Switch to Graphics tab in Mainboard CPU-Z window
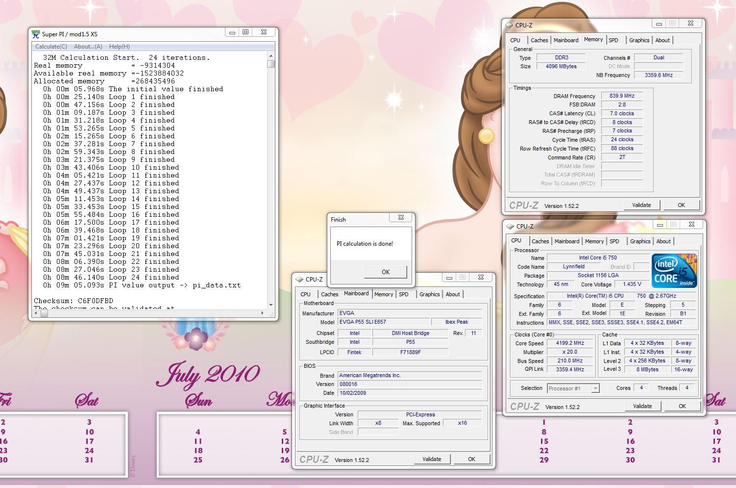Screen dimensions: 736x488 pos(430,294)
